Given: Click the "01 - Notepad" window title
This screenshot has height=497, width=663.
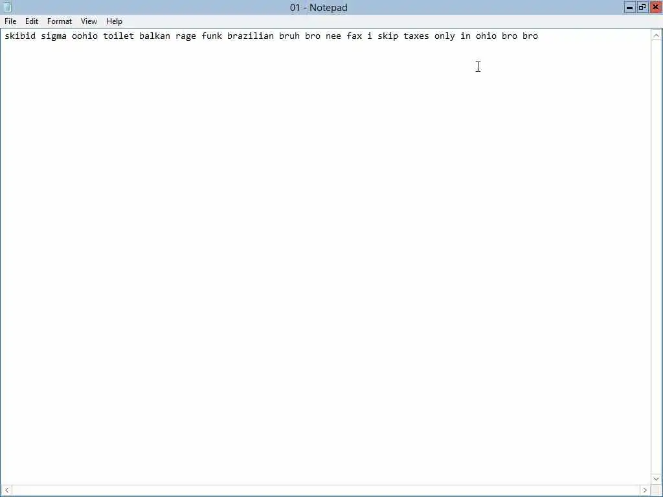Looking at the screenshot, I should click(319, 8).
